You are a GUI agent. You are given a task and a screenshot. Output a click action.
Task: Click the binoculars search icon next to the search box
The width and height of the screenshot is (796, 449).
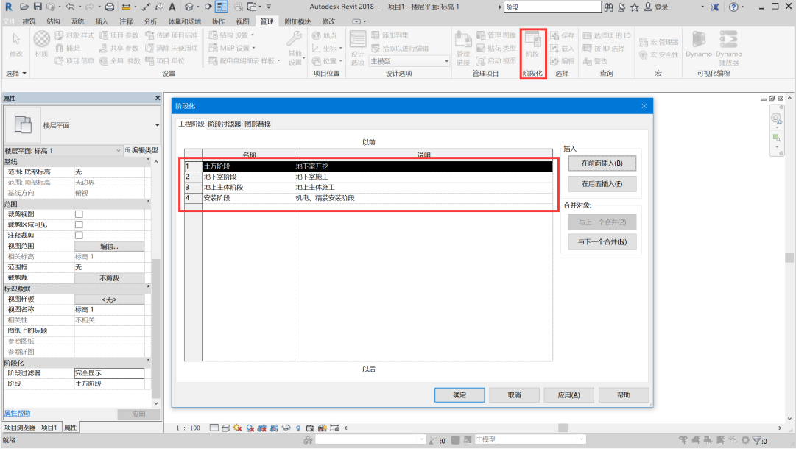point(609,7)
